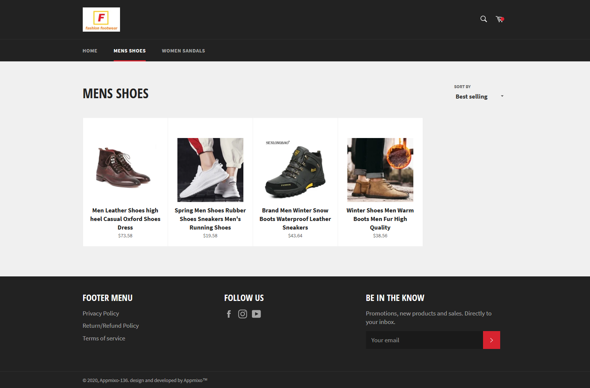Screen dimensions: 590x388
Task: Open the Privacy Policy link
Action: point(101,313)
